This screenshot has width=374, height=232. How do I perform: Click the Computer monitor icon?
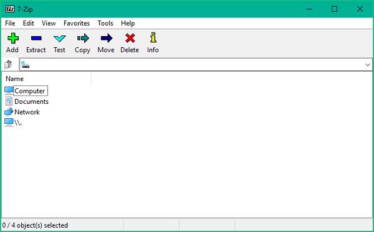coord(9,91)
